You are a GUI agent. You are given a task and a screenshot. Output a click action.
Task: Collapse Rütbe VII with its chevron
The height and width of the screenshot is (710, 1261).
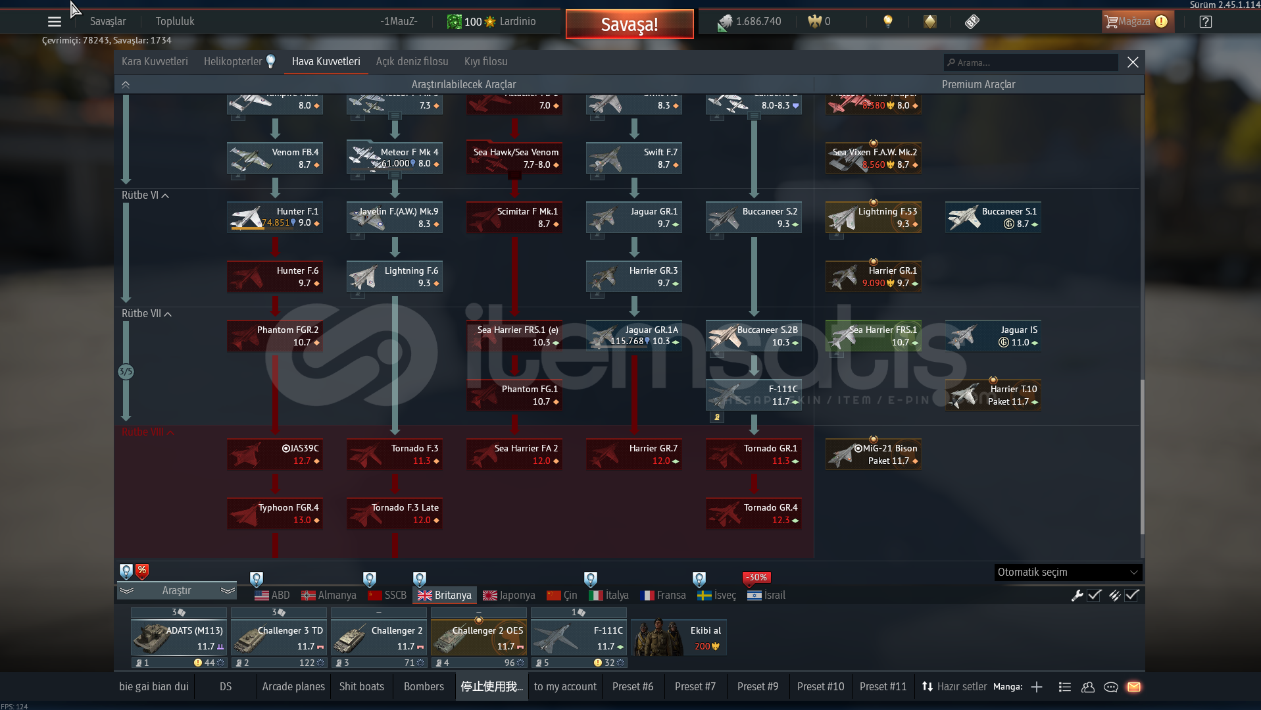tap(168, 315)
